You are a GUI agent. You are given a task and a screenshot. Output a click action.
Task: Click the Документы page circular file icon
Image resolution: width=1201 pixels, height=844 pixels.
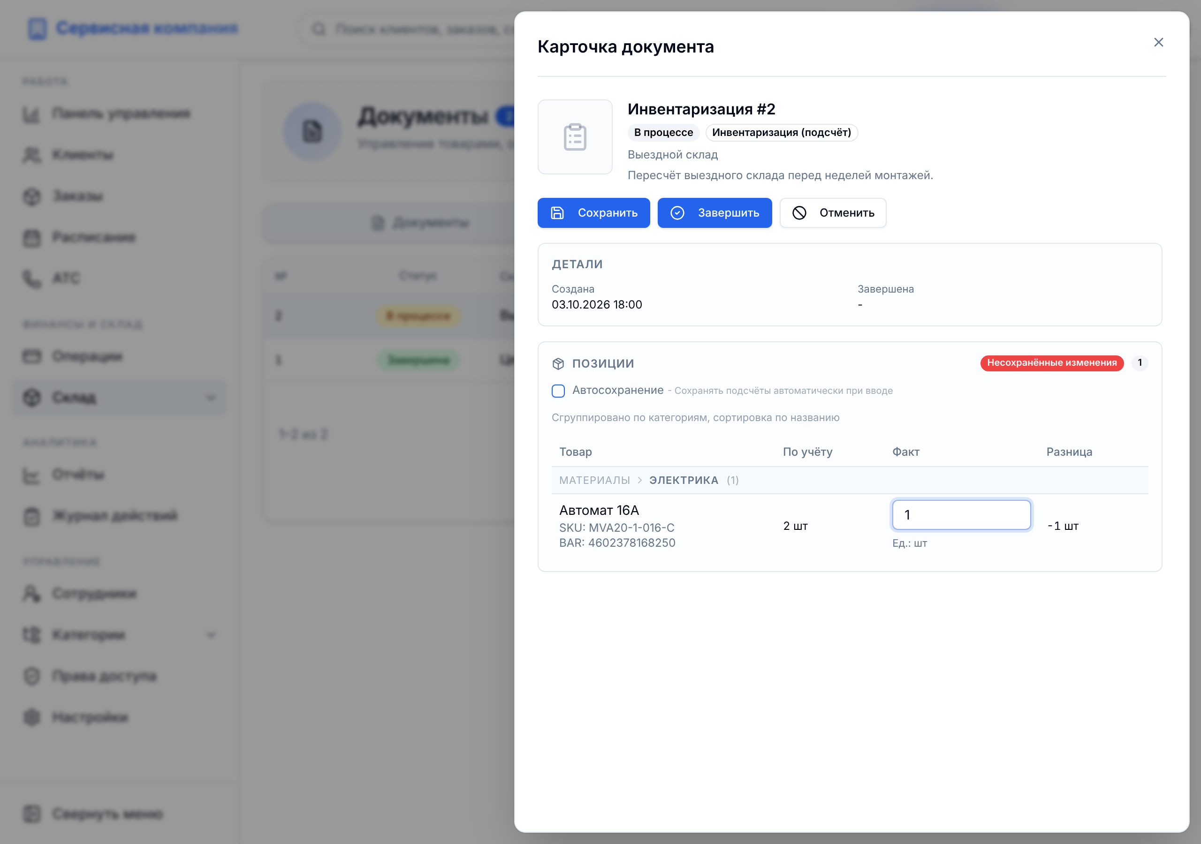point(312,131)
